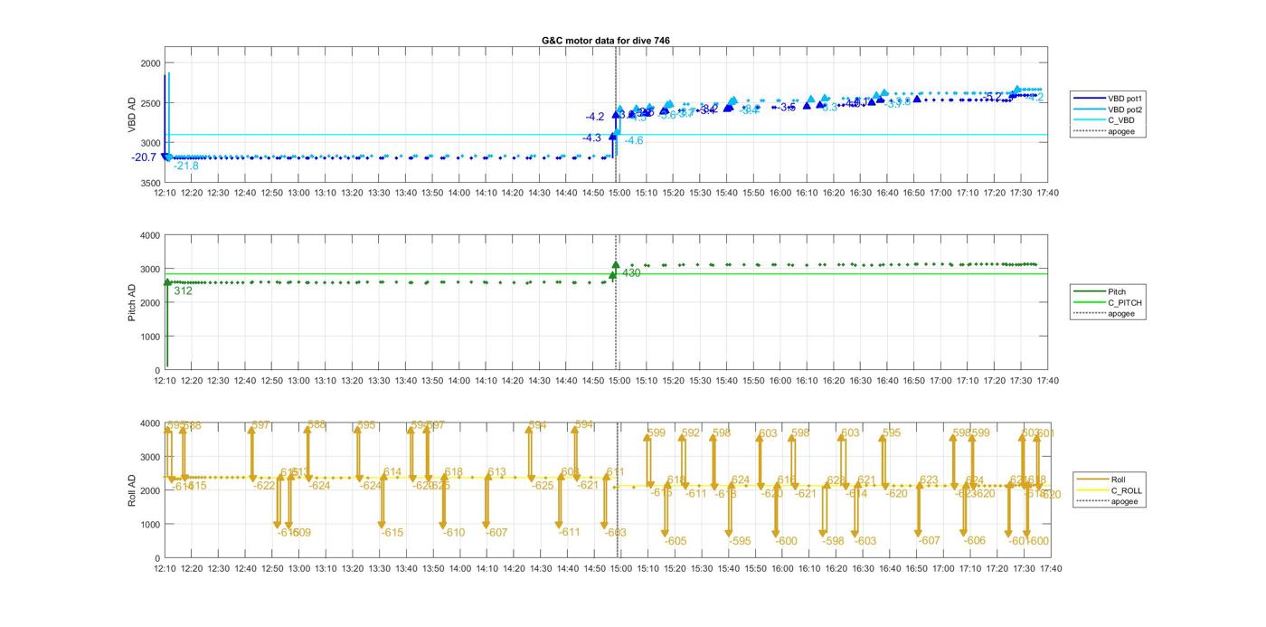
Task: Click the "15:00" time tick under the Roll plot
Action: tap(619, 568)
